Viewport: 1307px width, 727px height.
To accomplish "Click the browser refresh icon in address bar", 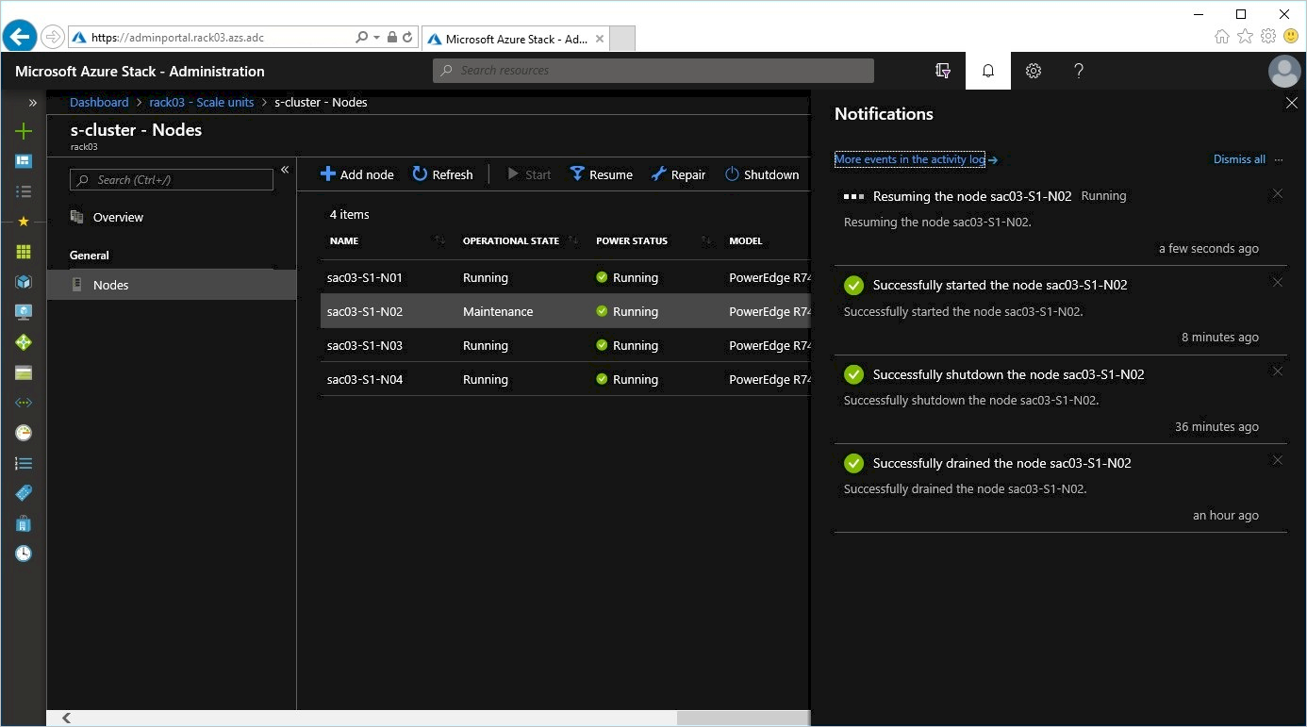I will (407, 38).
